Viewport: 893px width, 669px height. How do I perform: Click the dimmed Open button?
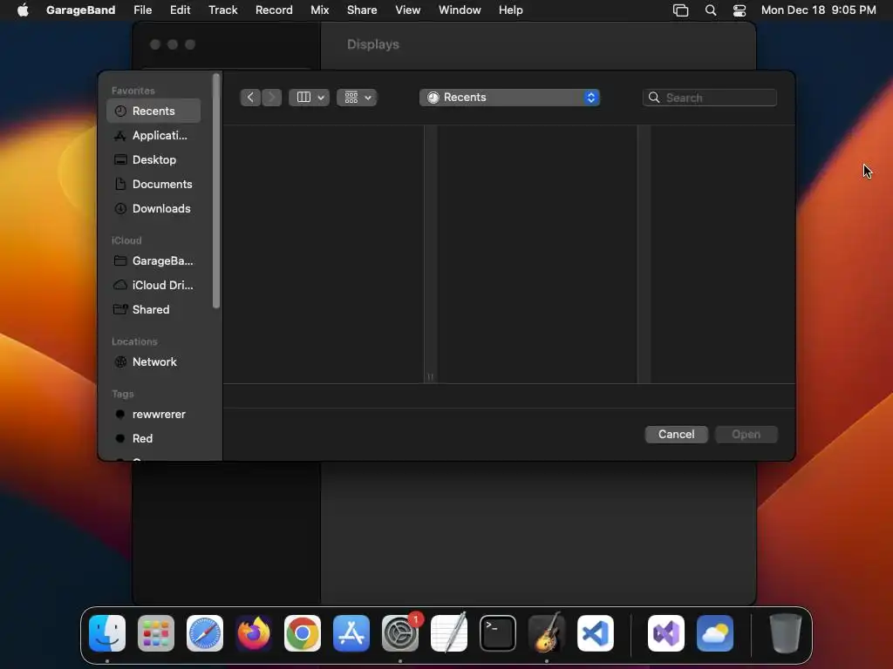(746, 434)
